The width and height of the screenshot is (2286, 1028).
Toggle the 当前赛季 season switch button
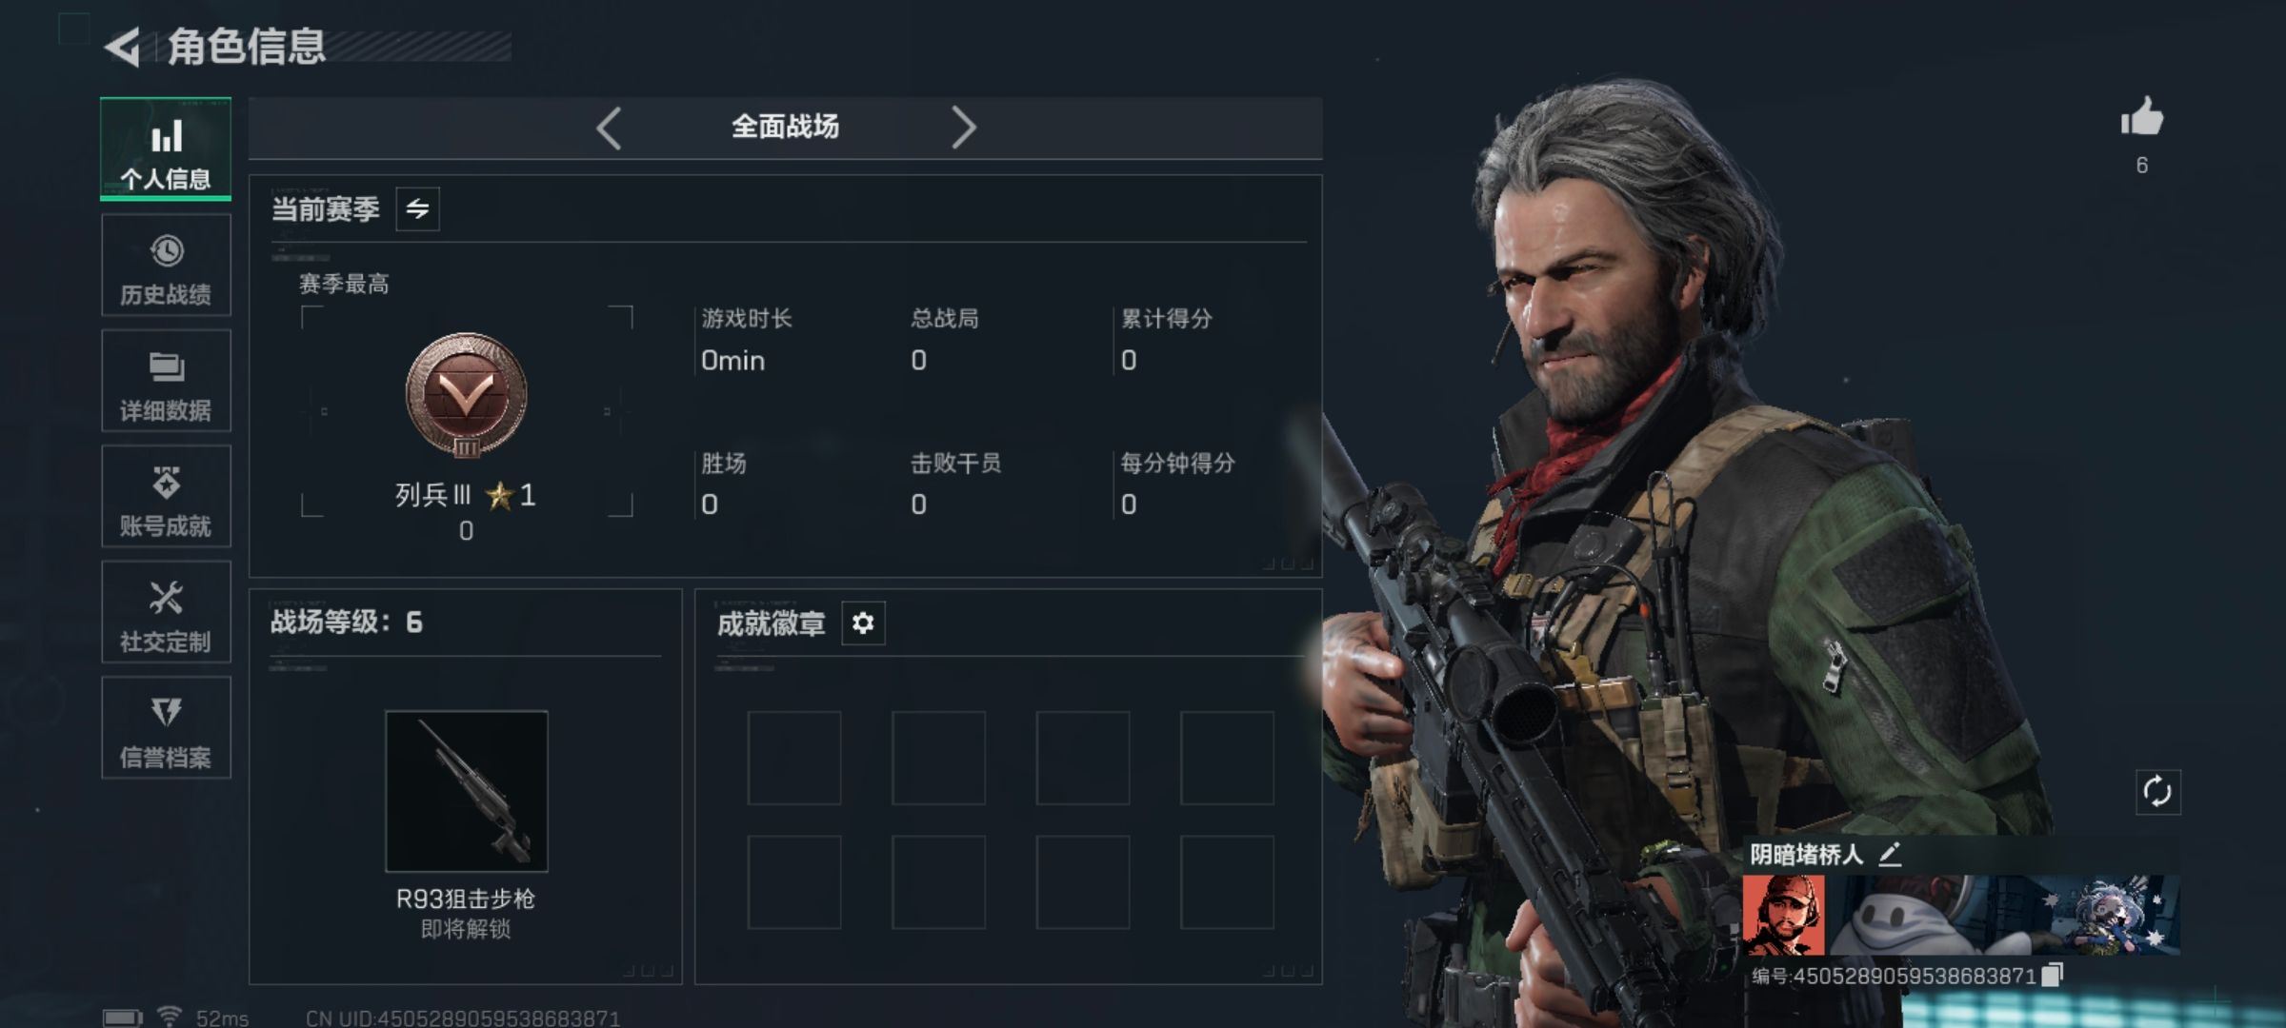point(417,209)
